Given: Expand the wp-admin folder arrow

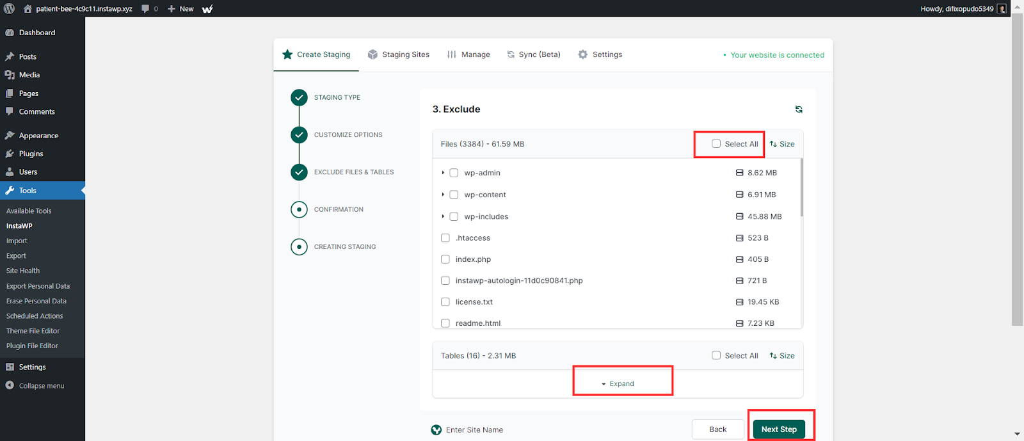Looking at the screenshot, I should click(443, 173).
